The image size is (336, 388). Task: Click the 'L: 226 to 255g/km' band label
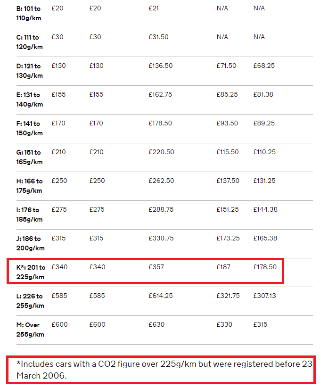pos(30,301)
